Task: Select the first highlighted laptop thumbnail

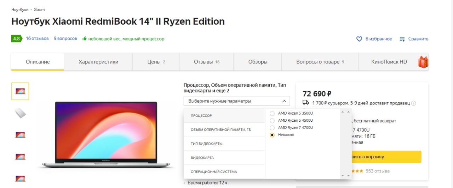Action: [20, 91]
